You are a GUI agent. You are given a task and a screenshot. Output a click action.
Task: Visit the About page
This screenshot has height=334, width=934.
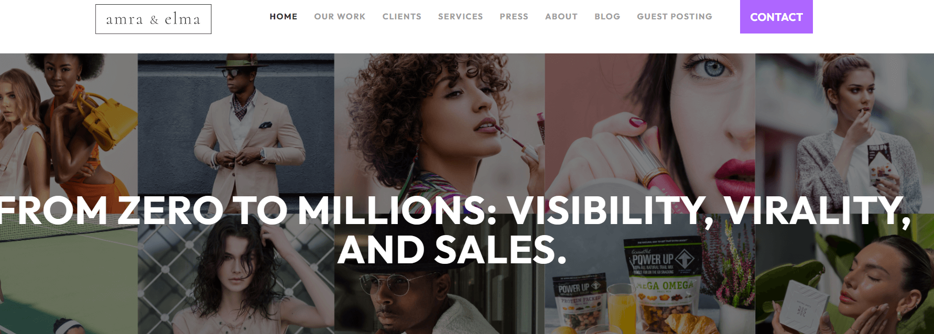point(561,17)
